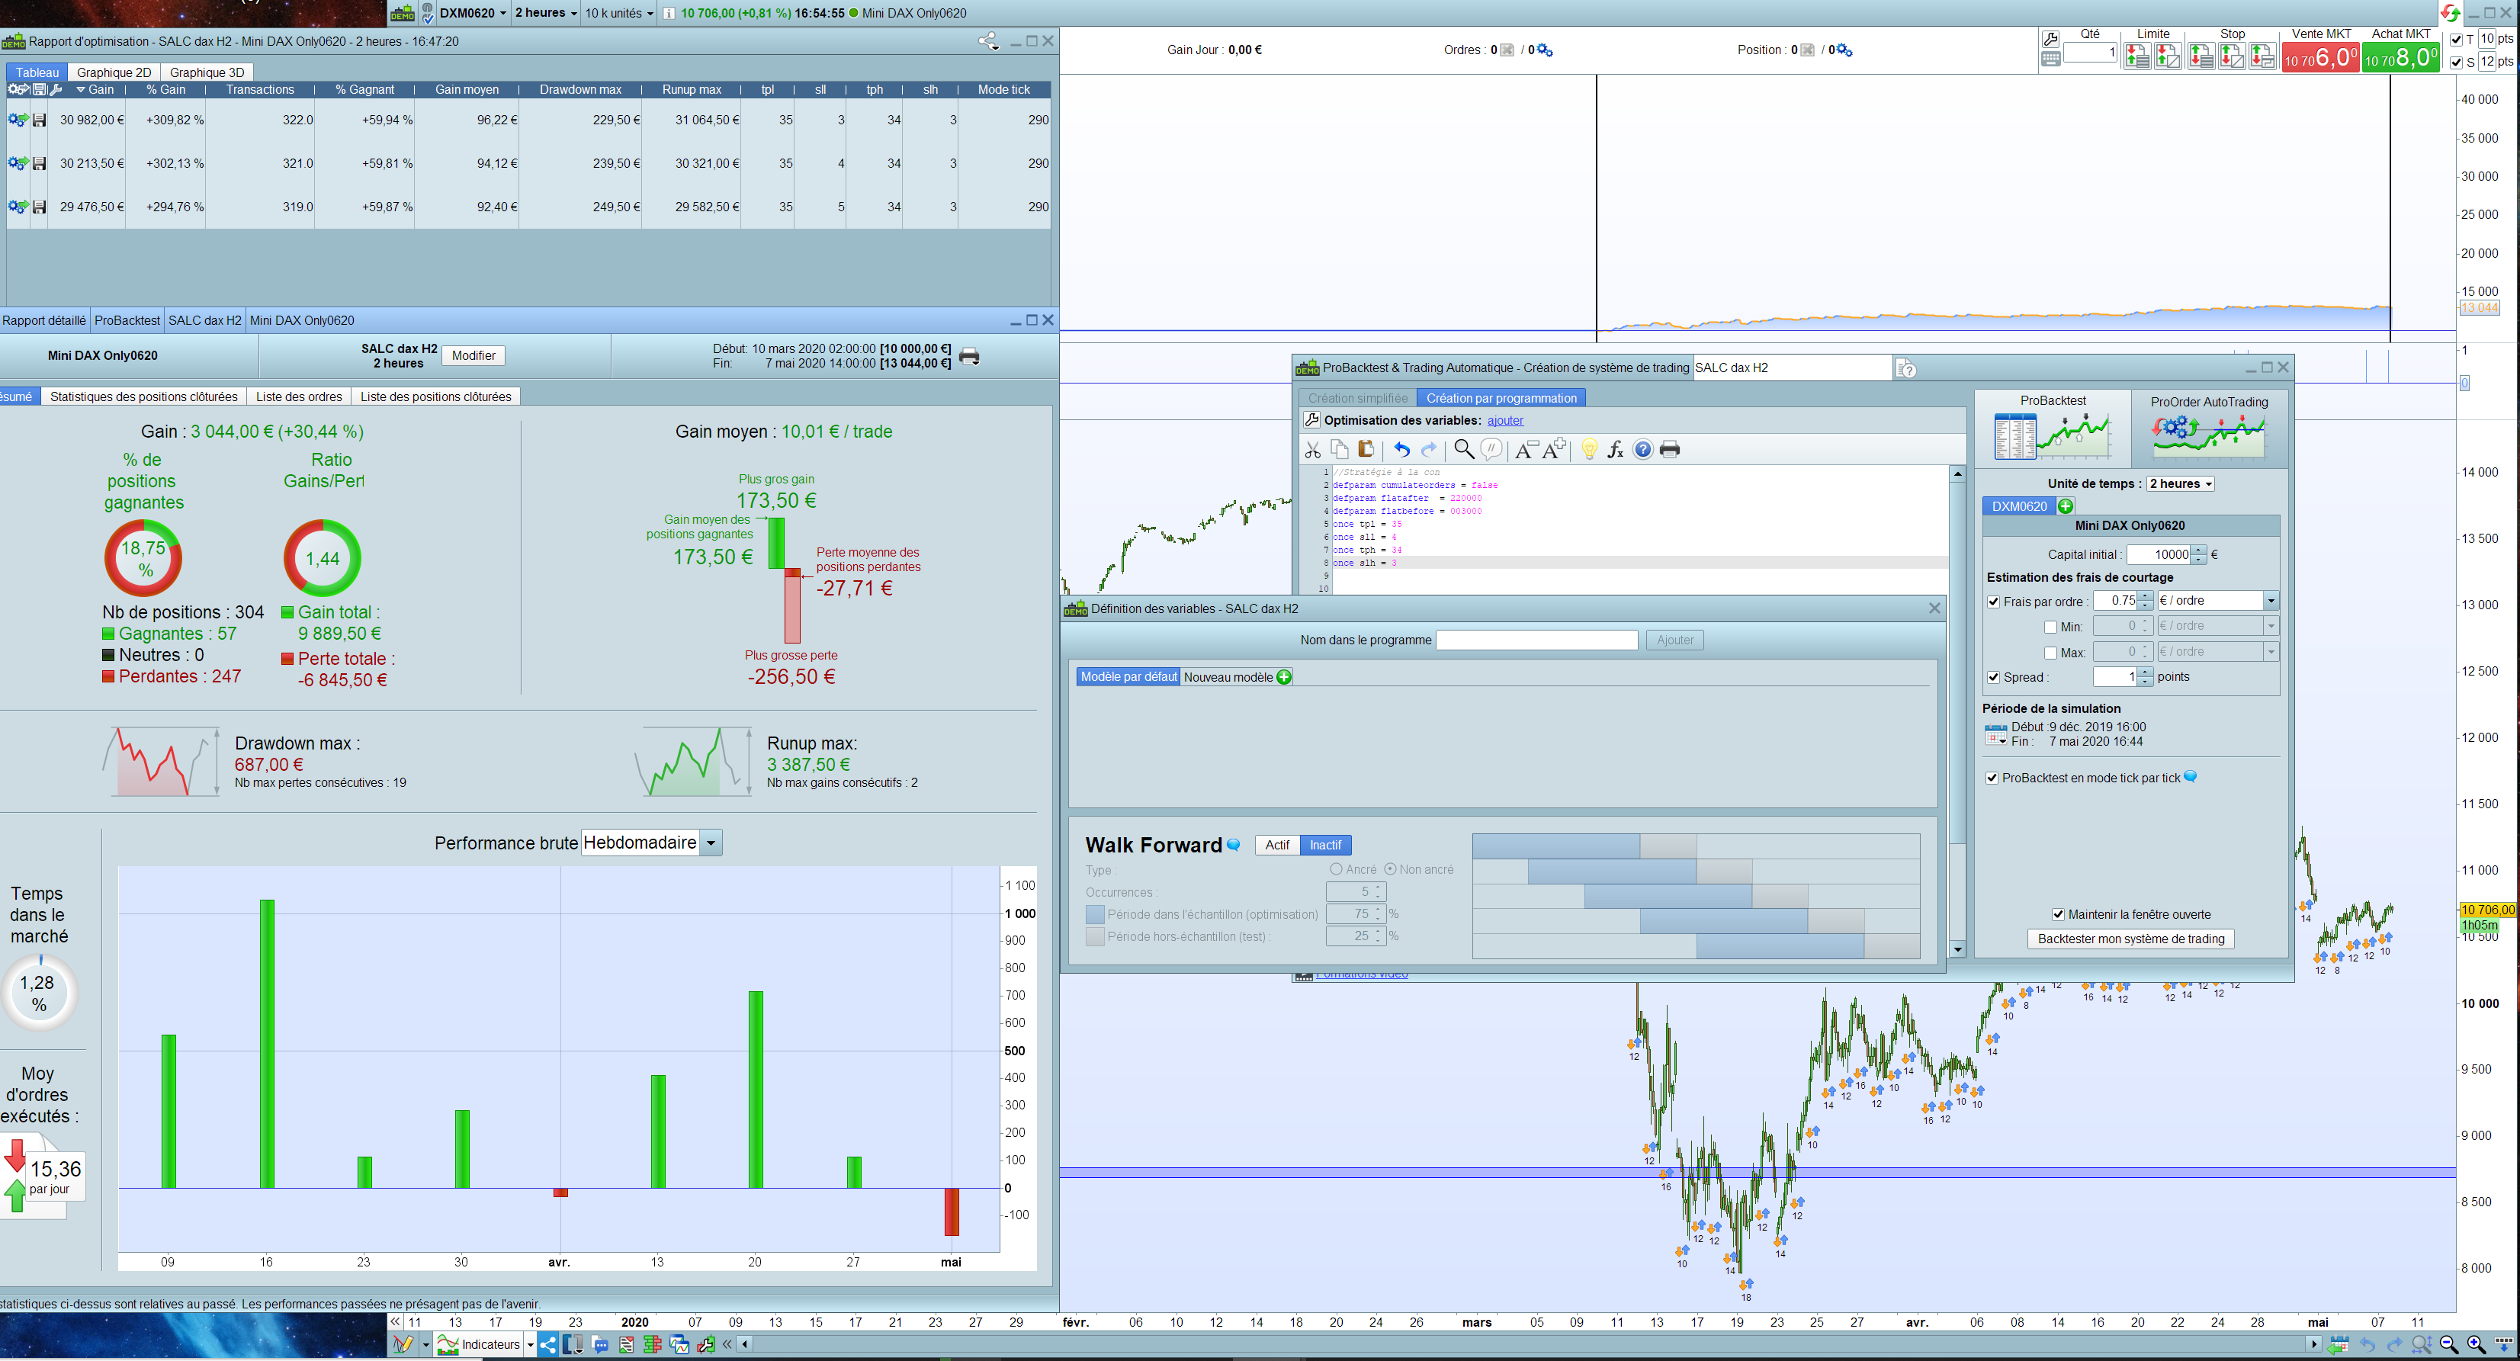
Task: Click the ajouter link for variable optimisation
Action: pyautogui.click(x=1504, y=421)
